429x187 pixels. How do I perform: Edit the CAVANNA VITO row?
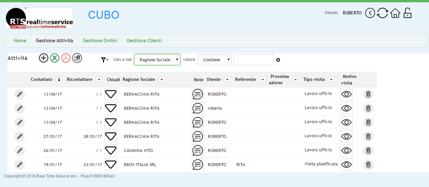coord(20,151)
